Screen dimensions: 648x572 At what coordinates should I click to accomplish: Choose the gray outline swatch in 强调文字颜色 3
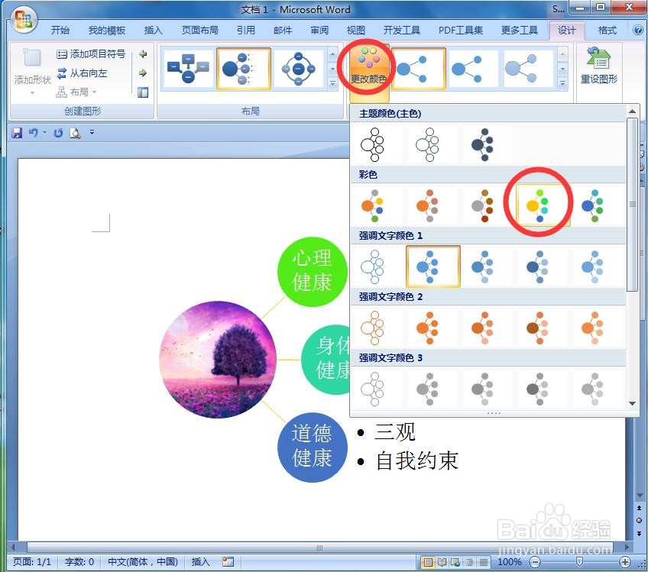pos(373,389)
